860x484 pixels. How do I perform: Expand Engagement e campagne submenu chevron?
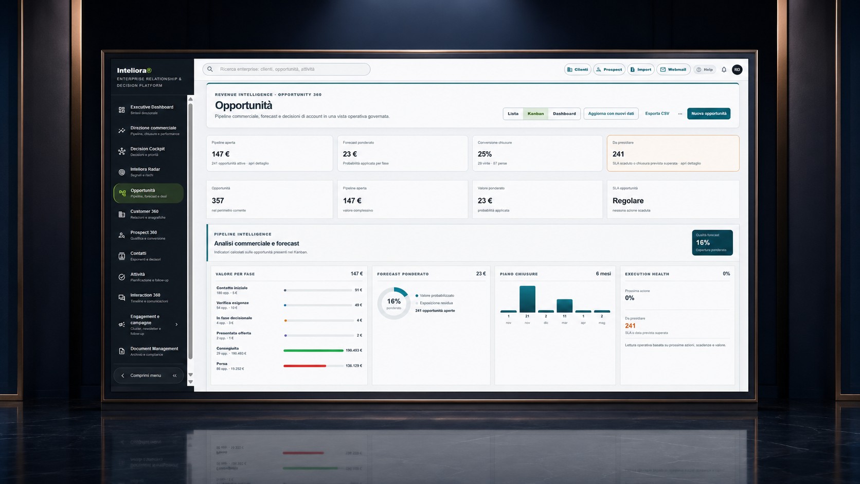click(176, 325)
